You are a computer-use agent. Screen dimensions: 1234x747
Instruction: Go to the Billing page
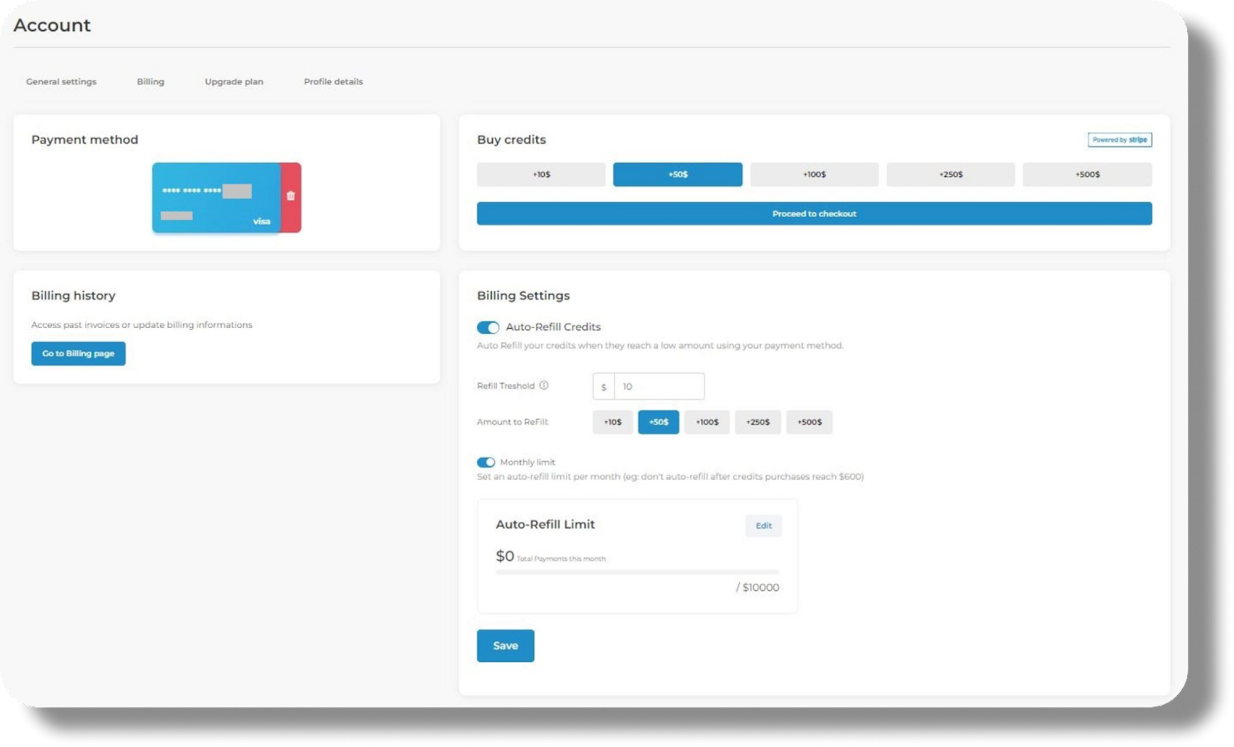click(x=78, y=353)
